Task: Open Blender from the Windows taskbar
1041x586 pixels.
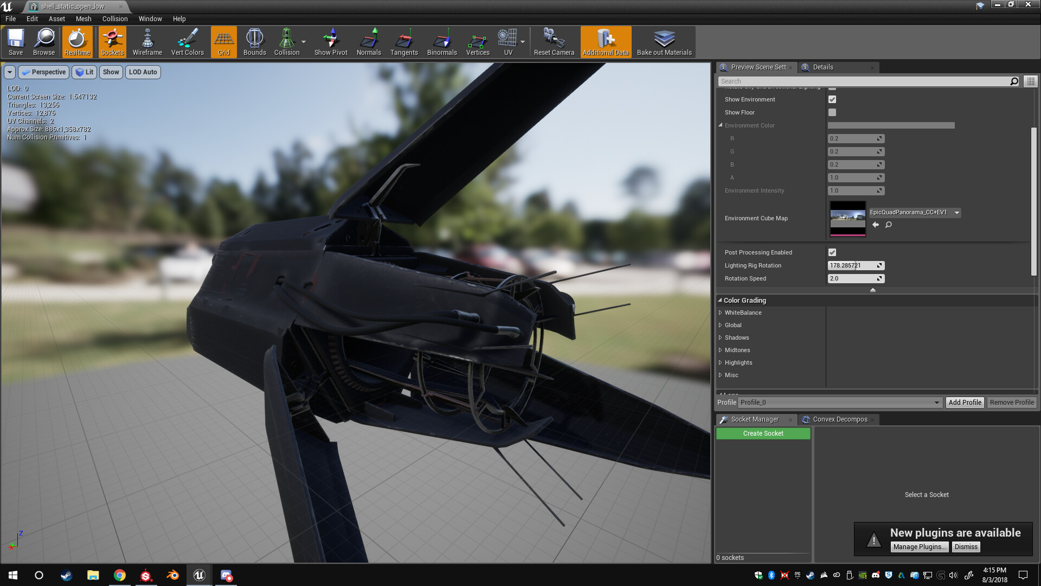Action: 172,575
